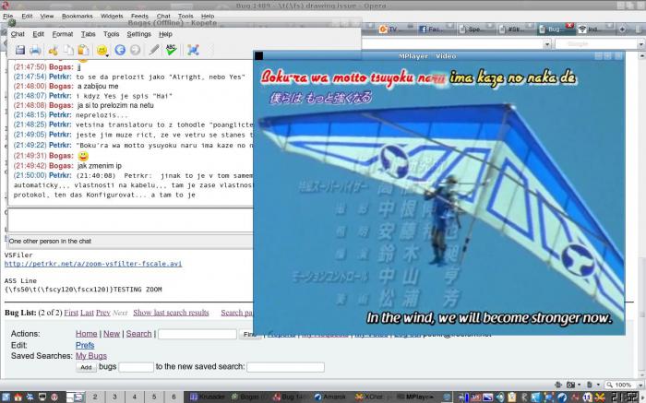The width and height of the screenshot is (646, 403).
Task: Click the new tab plus button in Opera
Action: [x=622, y=30]
